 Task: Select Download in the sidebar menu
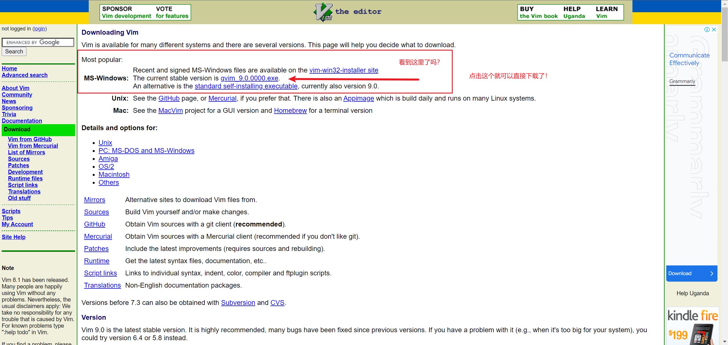pos(17,130)
